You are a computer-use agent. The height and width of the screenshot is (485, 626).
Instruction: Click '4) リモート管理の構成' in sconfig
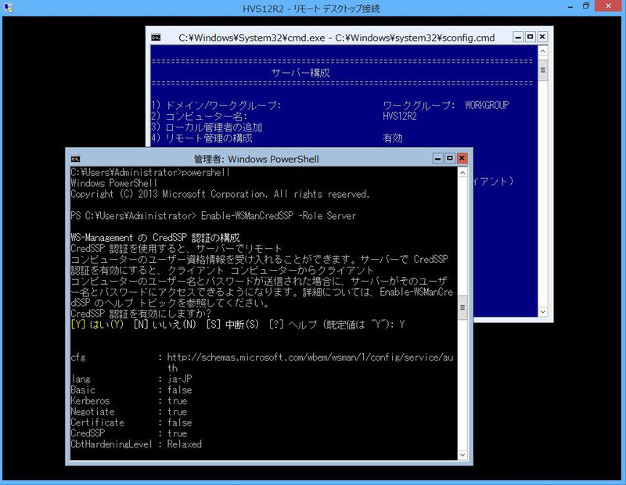[202, 138]
